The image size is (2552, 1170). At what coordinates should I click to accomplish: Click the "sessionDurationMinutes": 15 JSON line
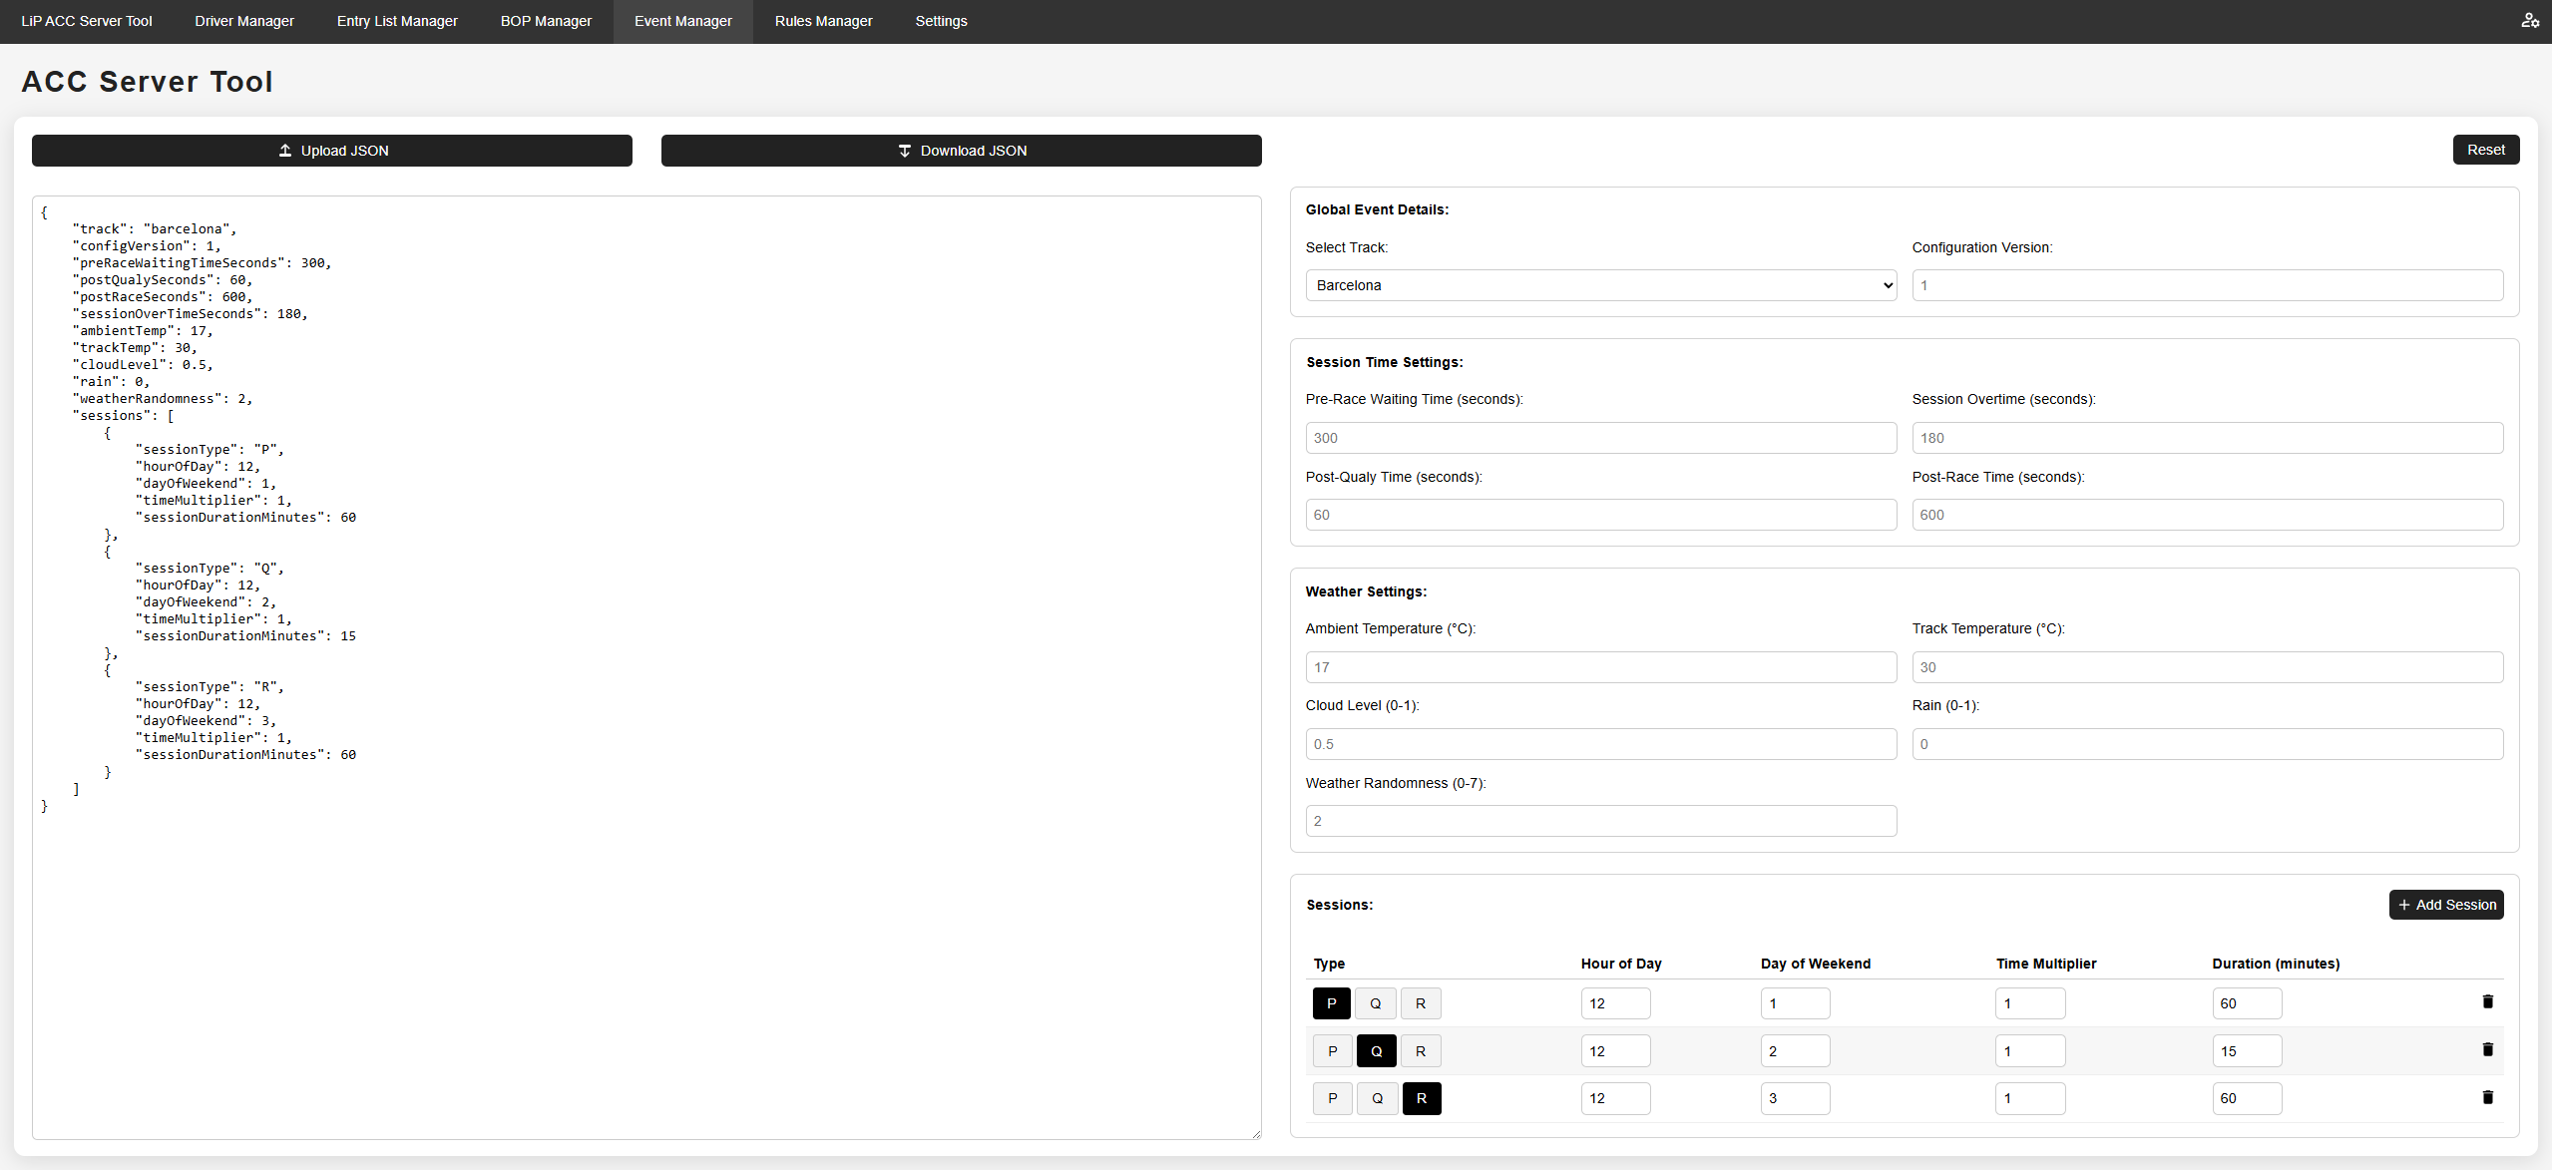pyautogui.click(x=245, y=636)
